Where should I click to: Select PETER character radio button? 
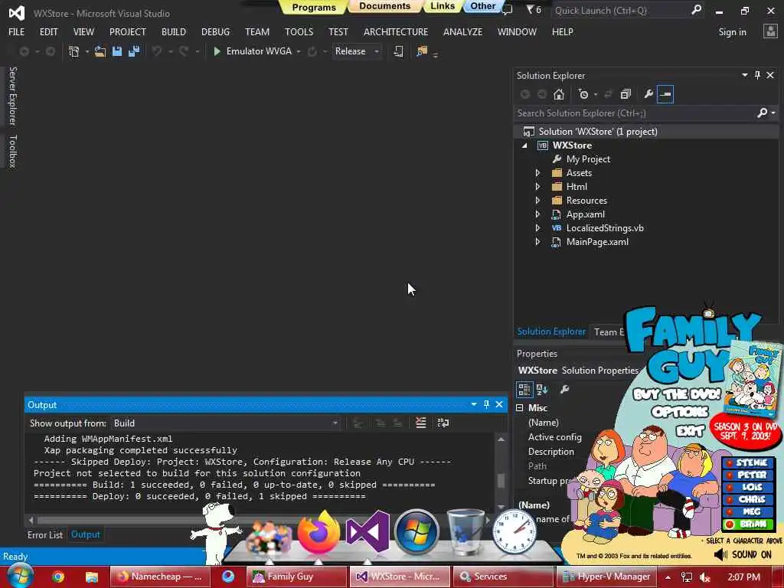click(730, 475)
